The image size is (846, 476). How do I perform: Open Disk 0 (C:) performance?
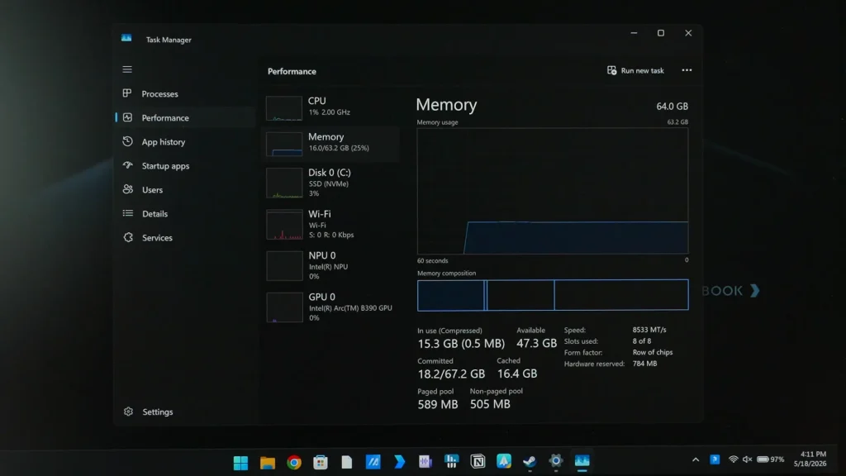330,183
